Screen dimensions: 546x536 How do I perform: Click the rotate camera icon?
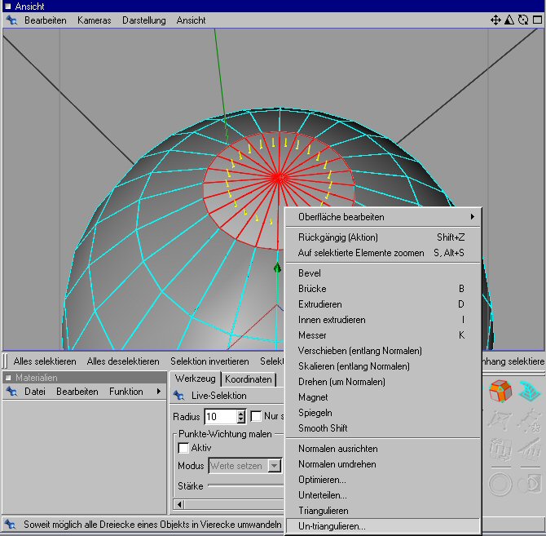[x=522, y=20]
